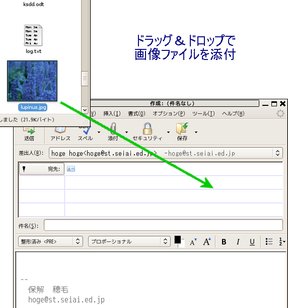This screenshot has width=288, height=308.
Task: Click the activity throbber icon in menu bar
Action: [x=280, y=113]
